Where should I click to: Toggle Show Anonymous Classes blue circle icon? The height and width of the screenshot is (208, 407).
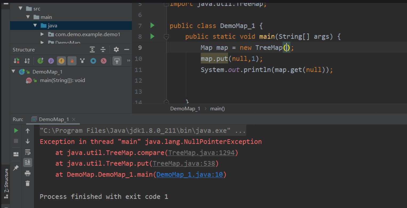click(x=93, y=61)
